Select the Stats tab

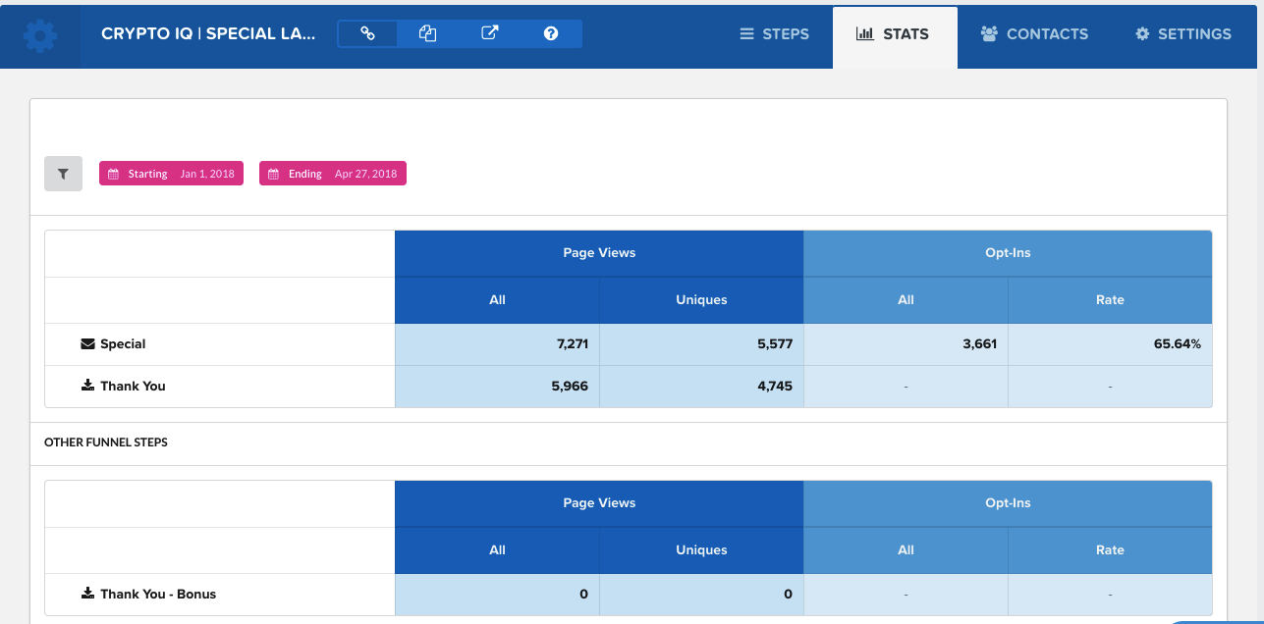pos(893,34)
